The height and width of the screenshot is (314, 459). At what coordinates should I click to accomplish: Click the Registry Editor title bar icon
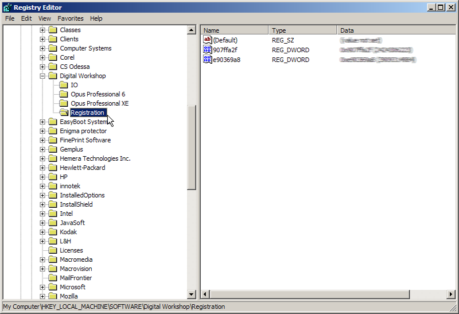click(x=7, y=7)
